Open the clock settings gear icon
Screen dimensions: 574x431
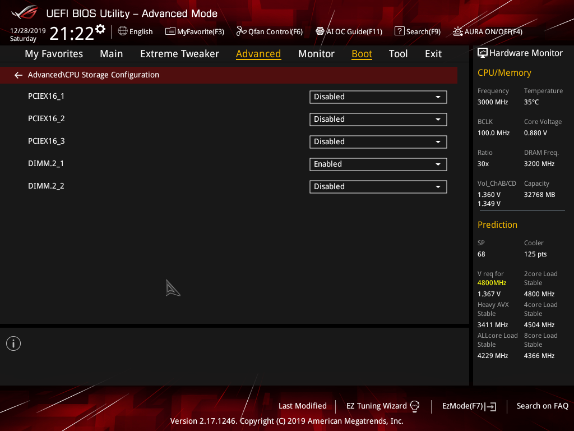[100, 29]
